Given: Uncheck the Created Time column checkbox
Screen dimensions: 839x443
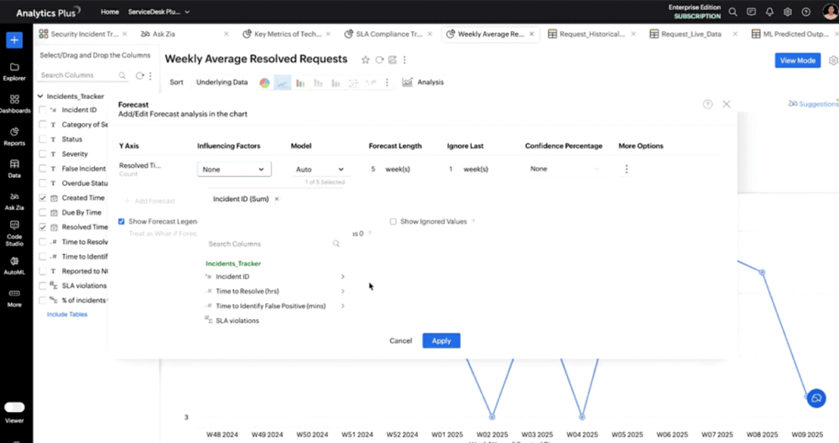Looking at the screenshot, I should [43, 198].
